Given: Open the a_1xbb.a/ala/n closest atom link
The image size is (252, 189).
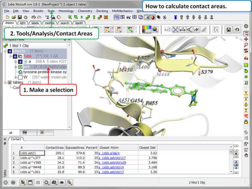Looking at the screenshot, I should 109,153.
